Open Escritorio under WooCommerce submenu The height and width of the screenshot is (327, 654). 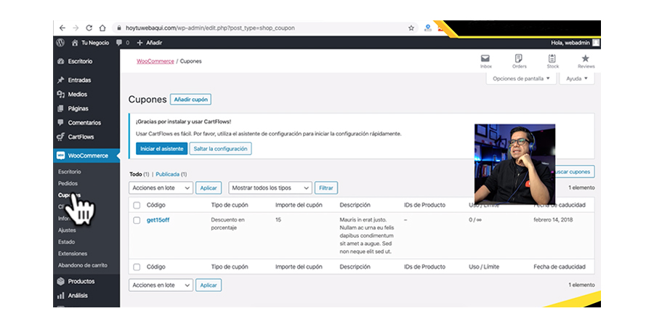pos(70,171)
